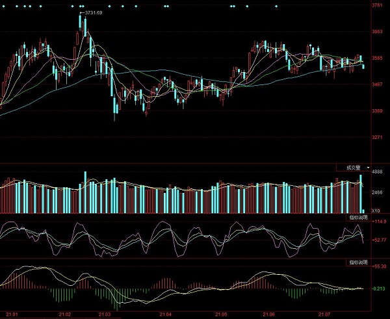Select the leftmost cyan info diamond marker
The image size is (390, 319).
(6, 6)
